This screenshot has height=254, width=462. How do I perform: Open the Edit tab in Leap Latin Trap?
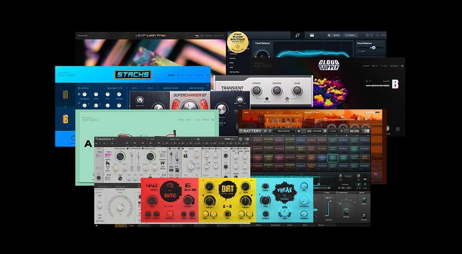pos(202,36)
